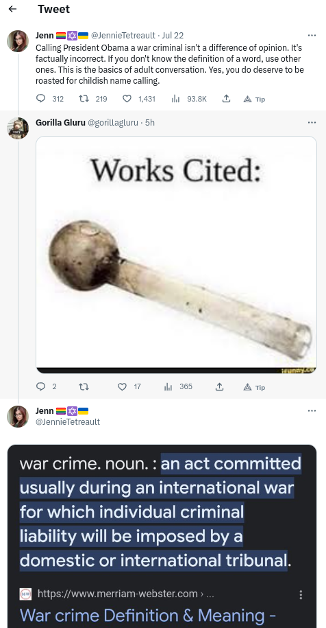Open more options on Jenn's top tweet
This screenshot has height=628, width=326.
(312, 35)
